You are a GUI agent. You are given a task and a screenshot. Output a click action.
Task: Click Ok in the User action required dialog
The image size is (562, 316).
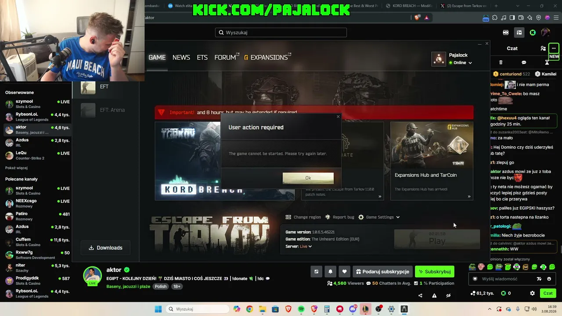pos(308,178)
